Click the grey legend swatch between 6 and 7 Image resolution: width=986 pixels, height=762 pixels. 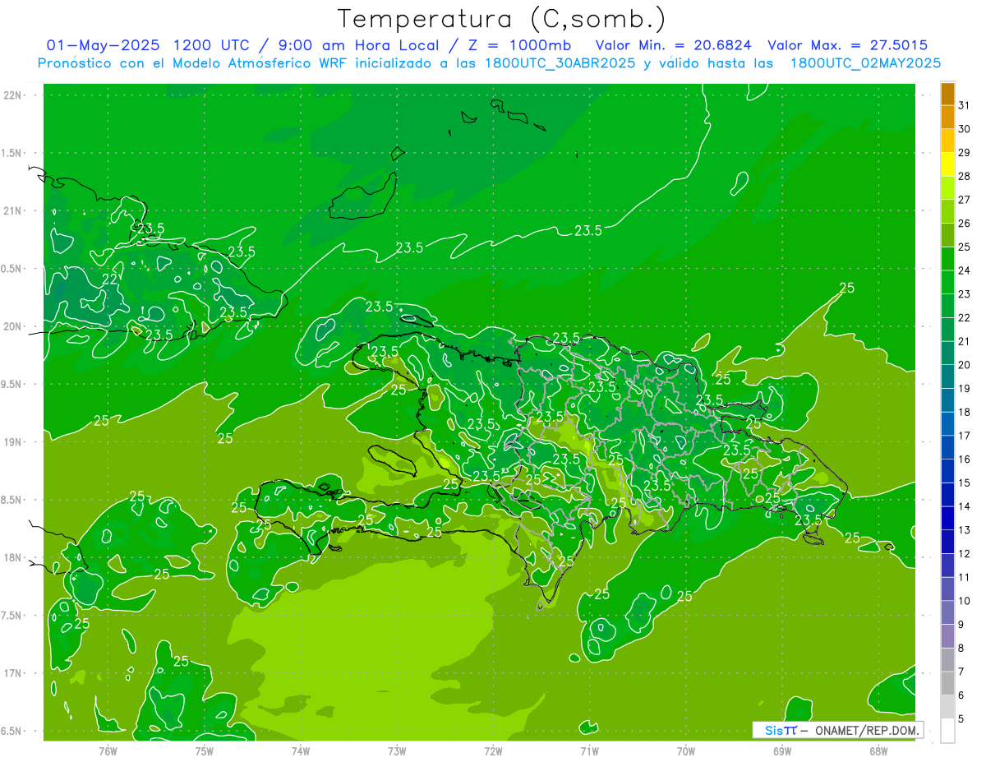pyautogui.click(x=947, y=683)
